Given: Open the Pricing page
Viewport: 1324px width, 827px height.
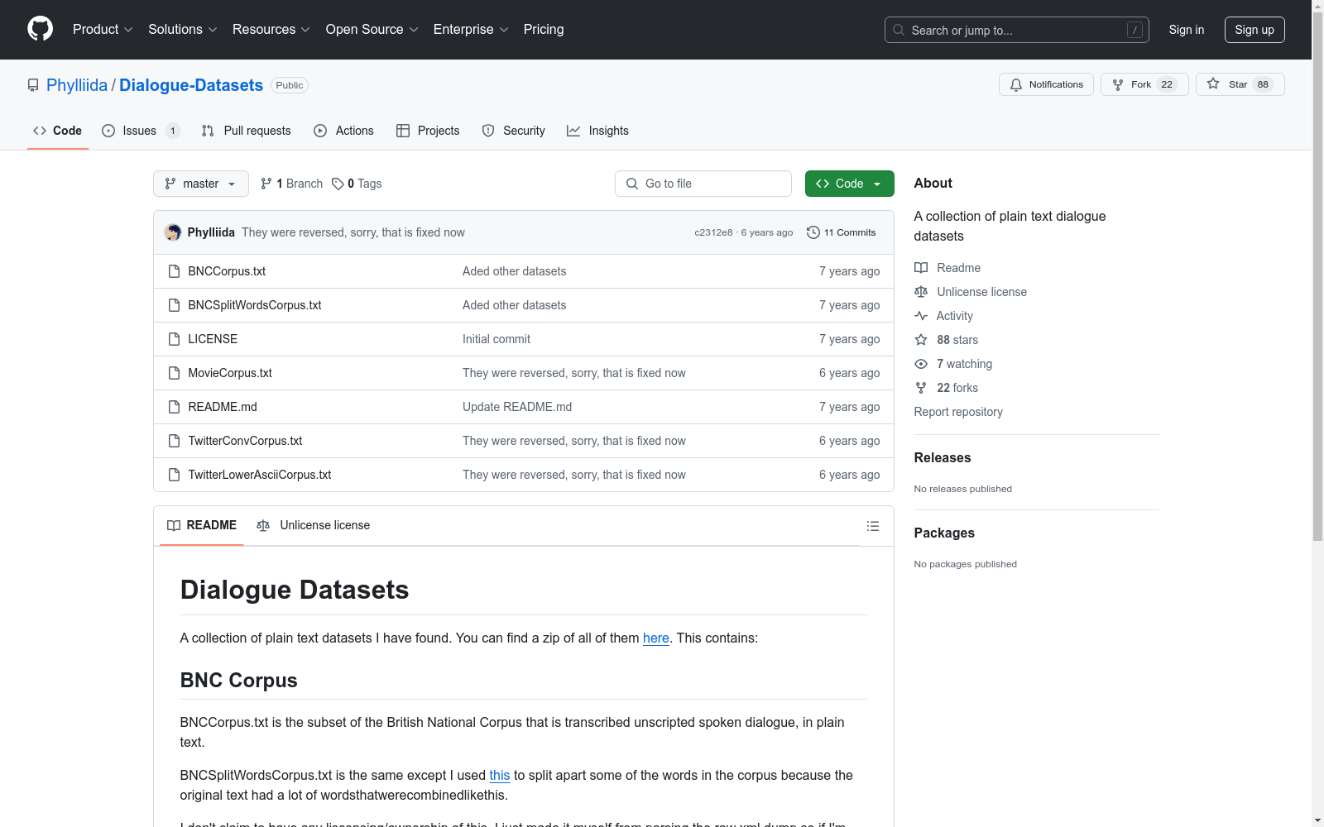Looking at the screenshot, I should pos(544,30).
